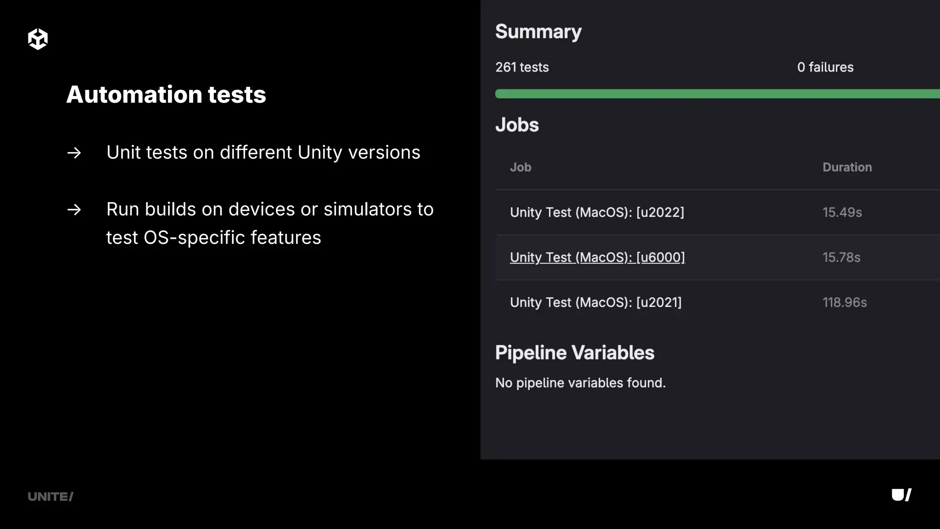Click the green test results progress bar

(x=718, y=94)
